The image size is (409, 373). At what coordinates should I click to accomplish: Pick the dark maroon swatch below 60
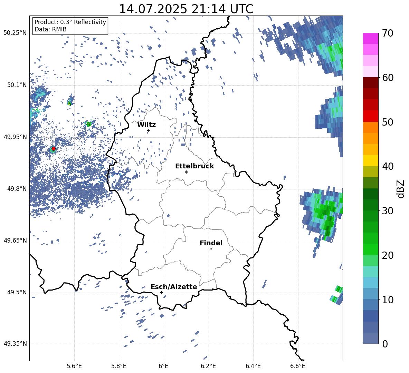coord(370,83)
